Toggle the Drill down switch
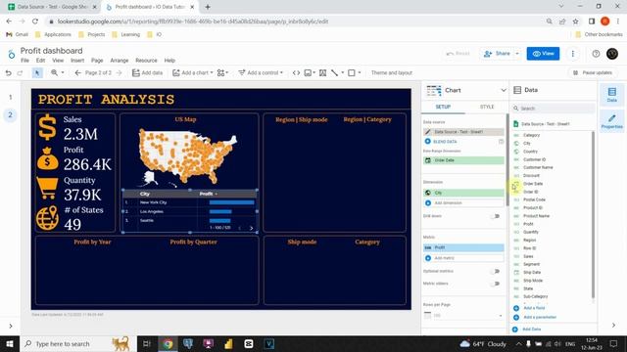This screenshot has height=352, width=627. coord(496,216)
